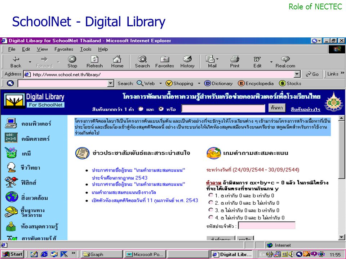Click the Stop icon in toolbar

point(72,59)
